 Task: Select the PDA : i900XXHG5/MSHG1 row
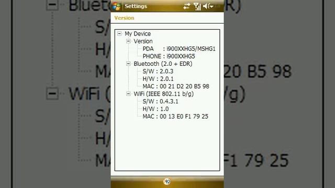(179, 49)
